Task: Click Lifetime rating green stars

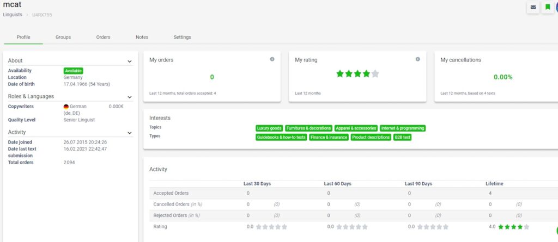Action: click(513, 227)
